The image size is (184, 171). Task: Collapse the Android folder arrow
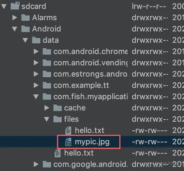(15, 29)
